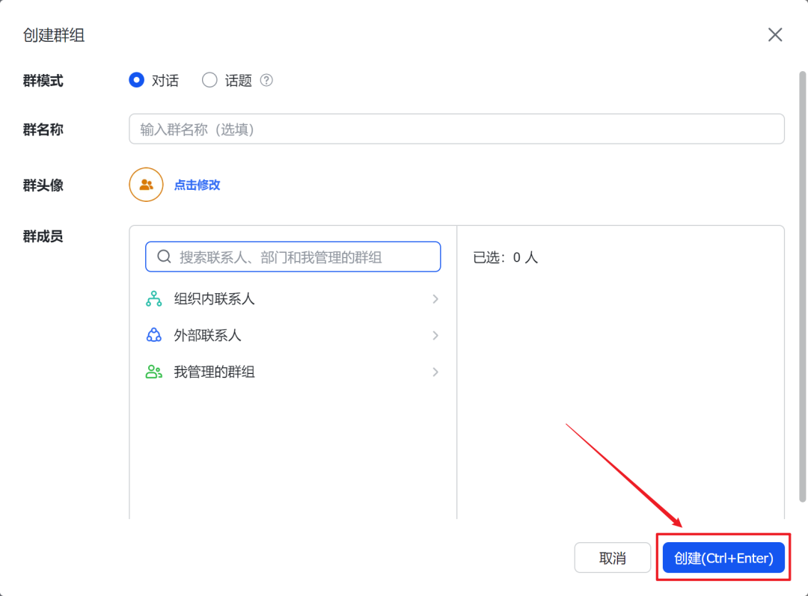Click the external contacts blue icon

(153, 336)
